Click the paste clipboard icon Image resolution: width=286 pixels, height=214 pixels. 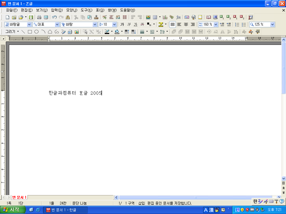(89, 17)
